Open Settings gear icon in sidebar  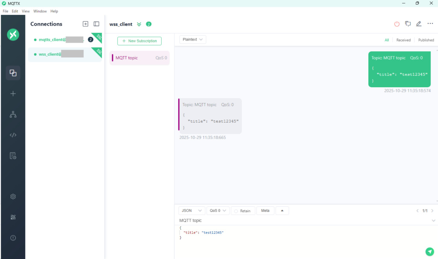pos(13,197)
